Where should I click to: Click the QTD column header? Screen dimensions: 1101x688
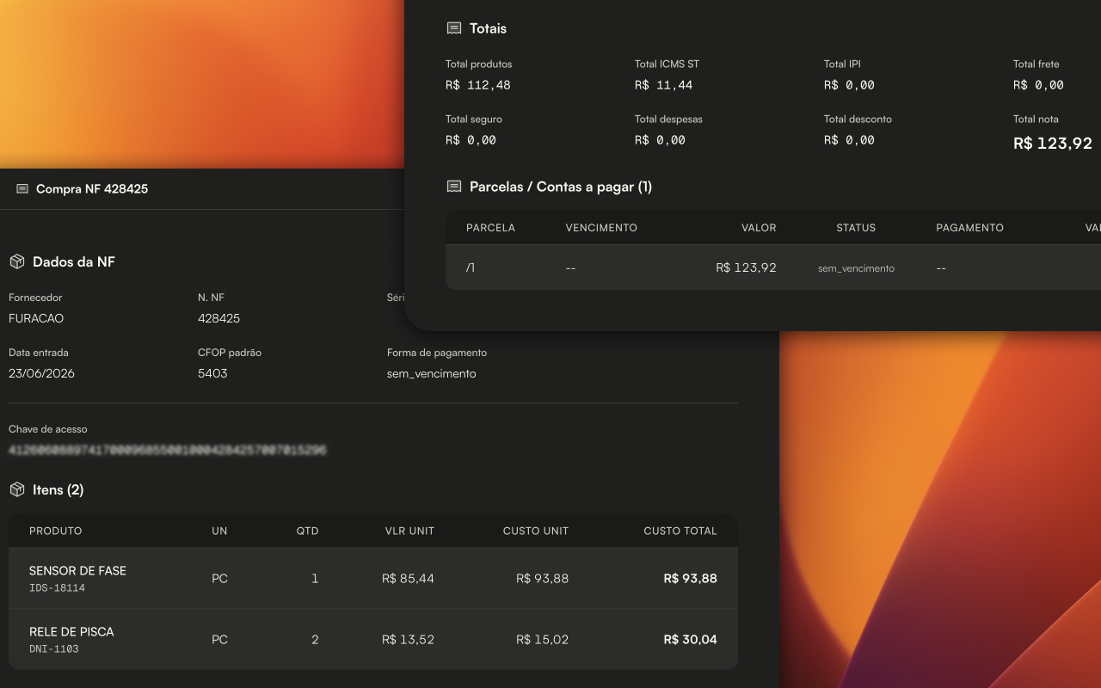coord(307,531)
